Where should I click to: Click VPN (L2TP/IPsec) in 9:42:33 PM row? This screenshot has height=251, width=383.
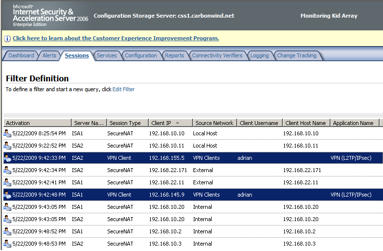(x=351, y=158)
